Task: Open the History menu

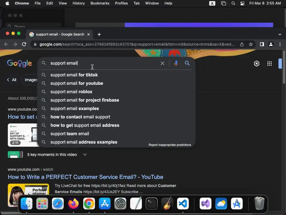Action: [x=78, y=3]
